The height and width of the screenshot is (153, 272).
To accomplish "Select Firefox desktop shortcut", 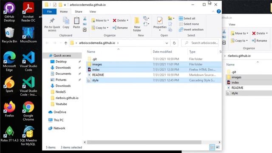I will [x=9, y=109].
